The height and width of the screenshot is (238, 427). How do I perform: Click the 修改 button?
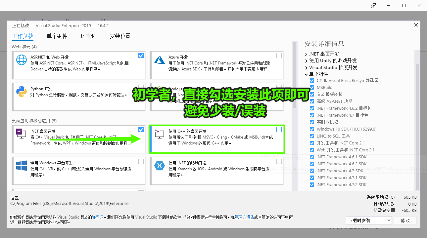pos(405,220)
